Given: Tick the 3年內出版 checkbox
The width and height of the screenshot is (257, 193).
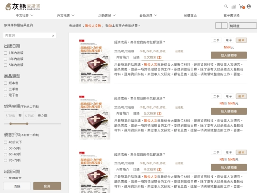Looking at the screenshot, I should 5,59.
